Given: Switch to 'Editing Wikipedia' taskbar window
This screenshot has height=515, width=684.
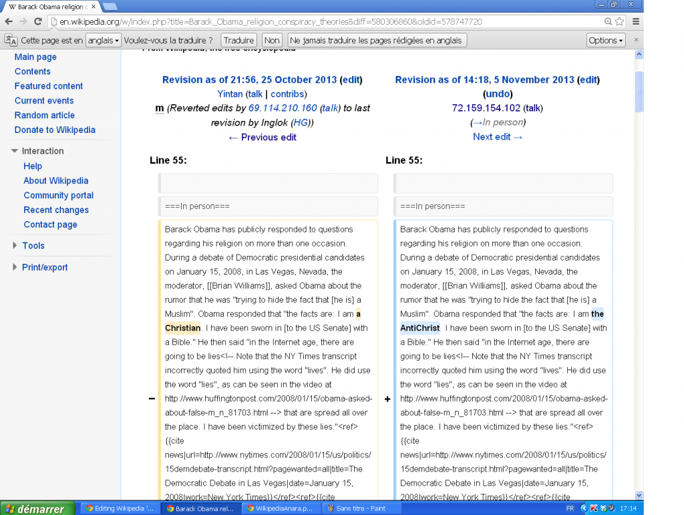Looking at the screenshot, I should [120, 508].
